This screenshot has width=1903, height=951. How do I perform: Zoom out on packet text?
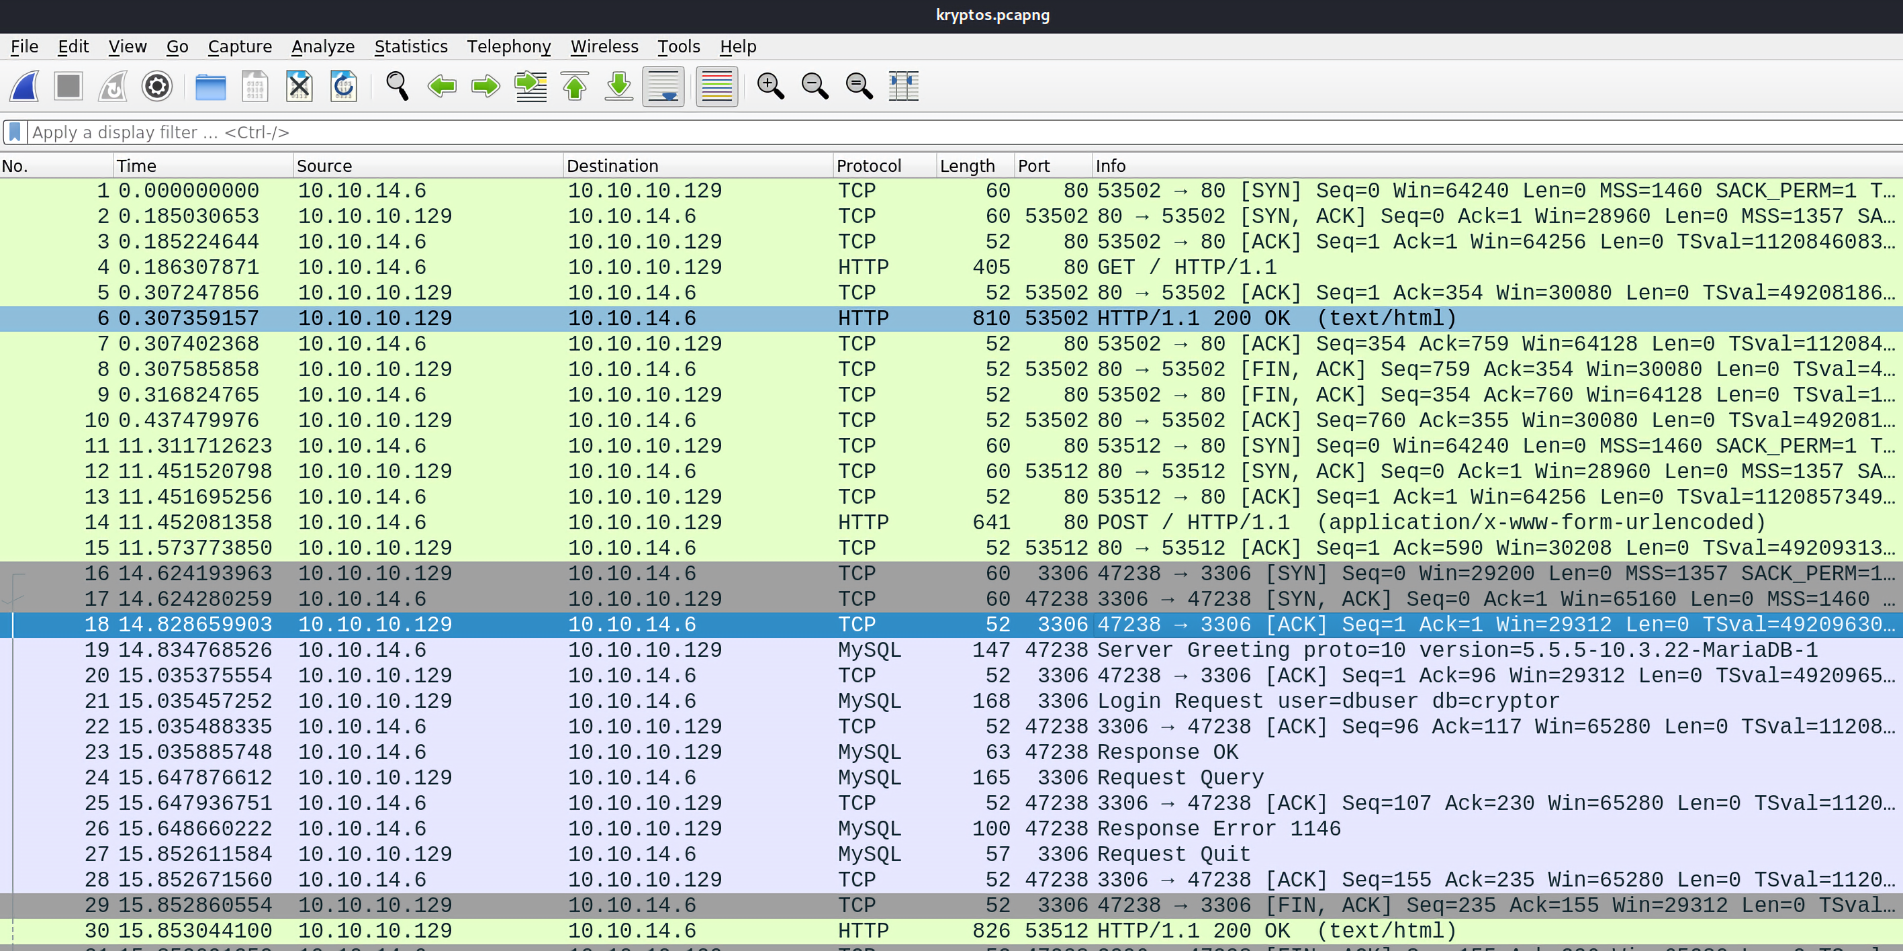click(815, 87)
